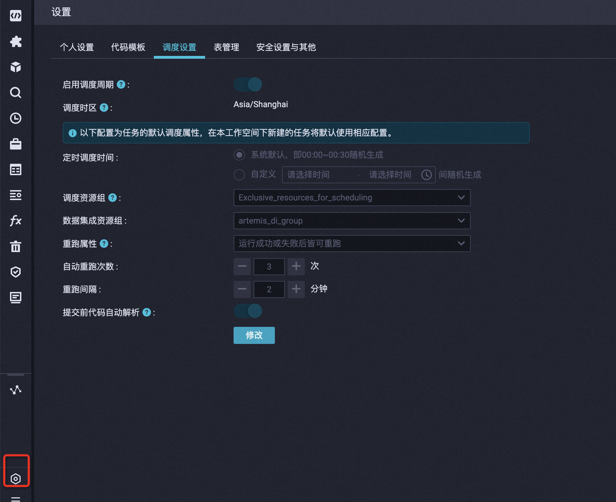
Task: Toggle the 提交前代码自动解析 switch
Action: click(x=248, y=311)
